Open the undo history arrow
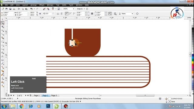Screen dimensions: 194x109 (34, 9)
